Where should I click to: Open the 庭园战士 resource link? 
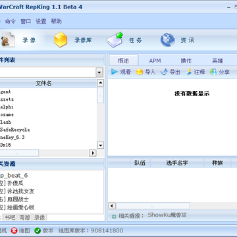click(18, 199)
